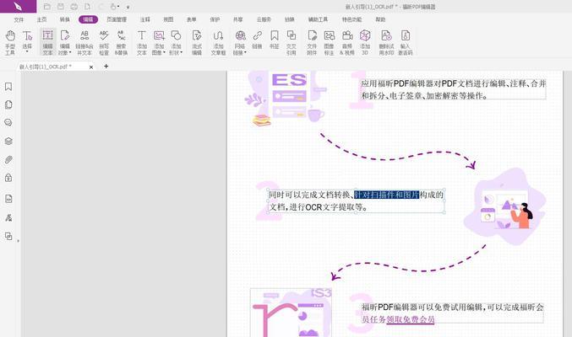Add a File Attachment (文件附件)
The height and width of the screenshot is (337, 572).
pyautogui.click(x=312, y=42)
